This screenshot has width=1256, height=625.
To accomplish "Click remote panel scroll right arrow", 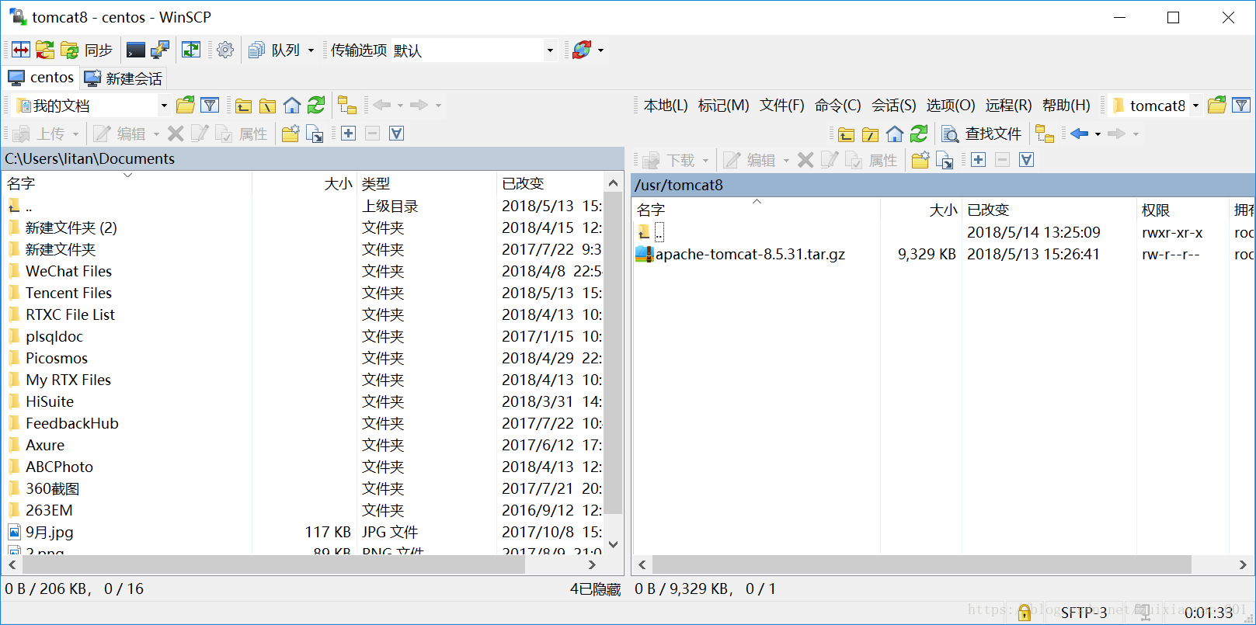I will pos(1243,565).
